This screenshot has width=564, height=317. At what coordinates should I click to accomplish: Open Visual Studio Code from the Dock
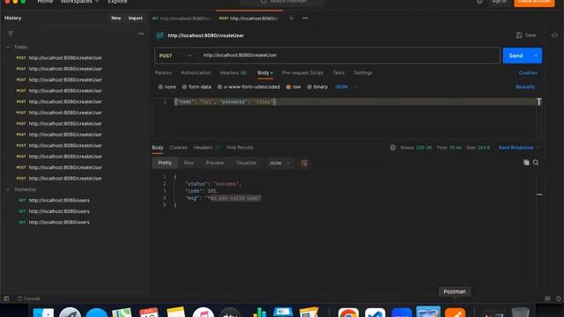(375, 313)
